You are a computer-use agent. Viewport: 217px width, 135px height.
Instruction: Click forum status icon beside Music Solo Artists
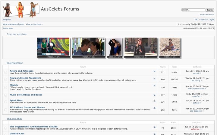click(5, 95)
